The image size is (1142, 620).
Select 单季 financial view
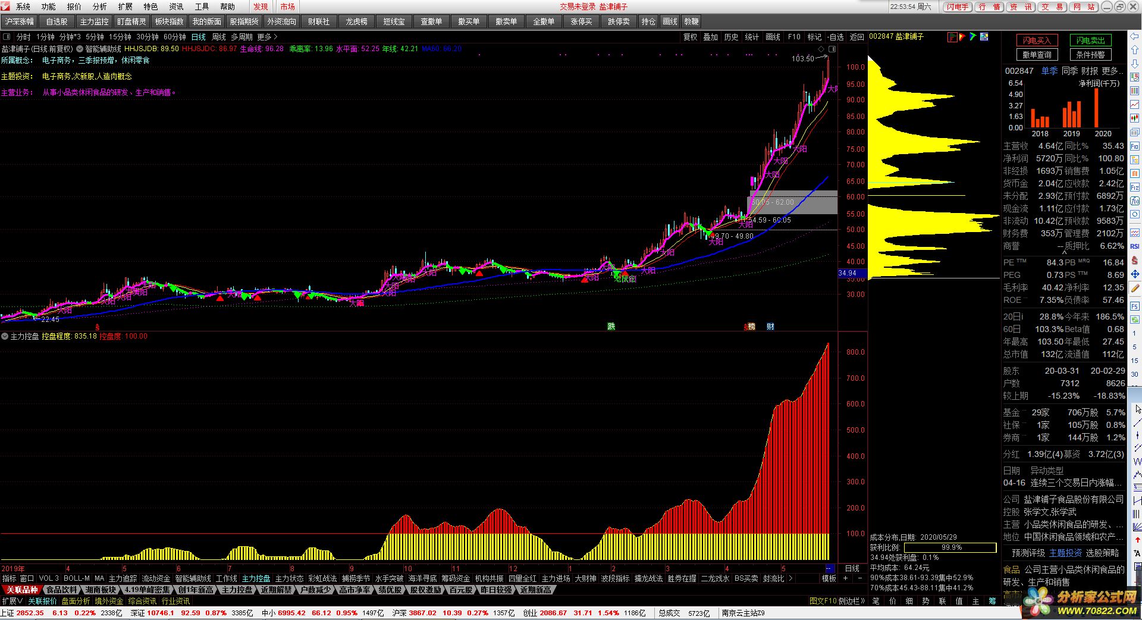click(1049, 71)
